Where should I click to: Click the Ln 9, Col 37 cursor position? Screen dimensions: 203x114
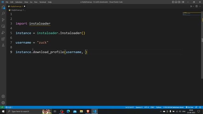(129, 107)
